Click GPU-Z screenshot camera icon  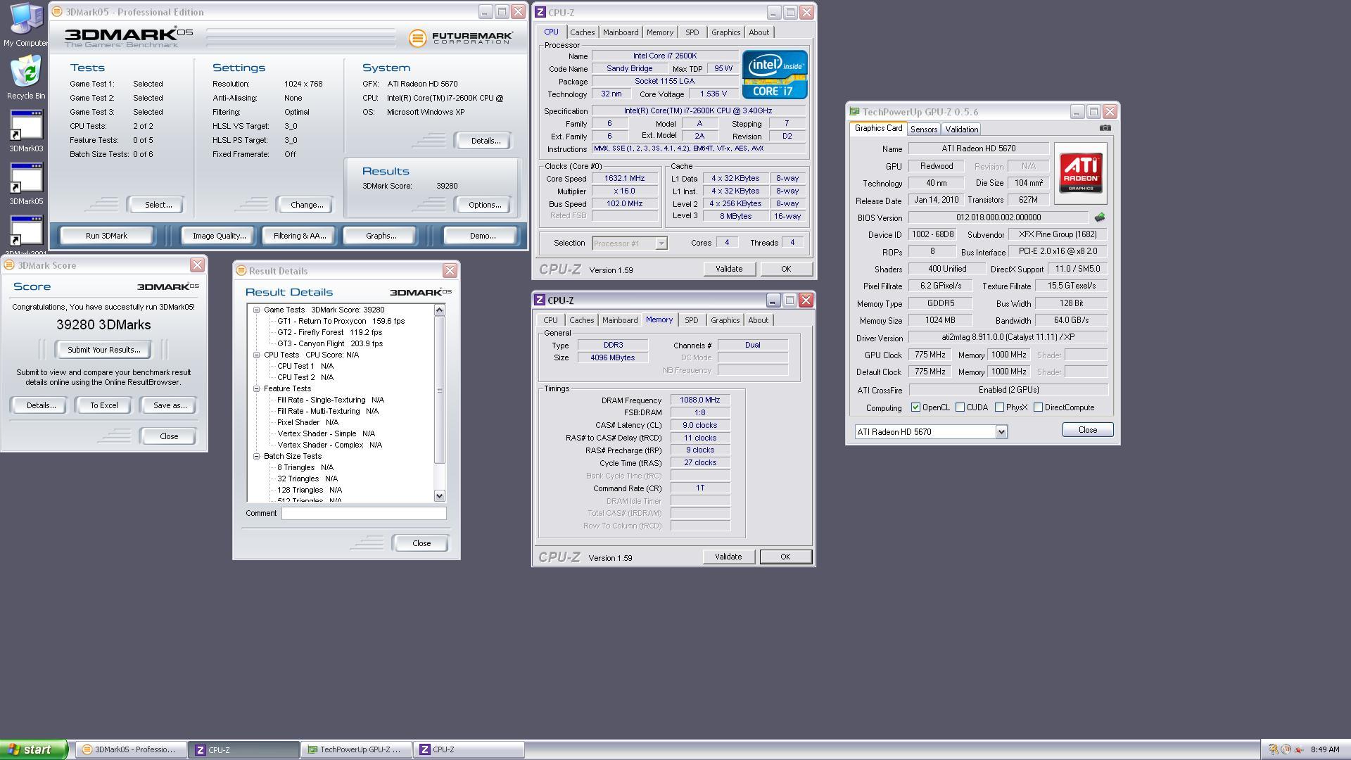click(1105, 128)
